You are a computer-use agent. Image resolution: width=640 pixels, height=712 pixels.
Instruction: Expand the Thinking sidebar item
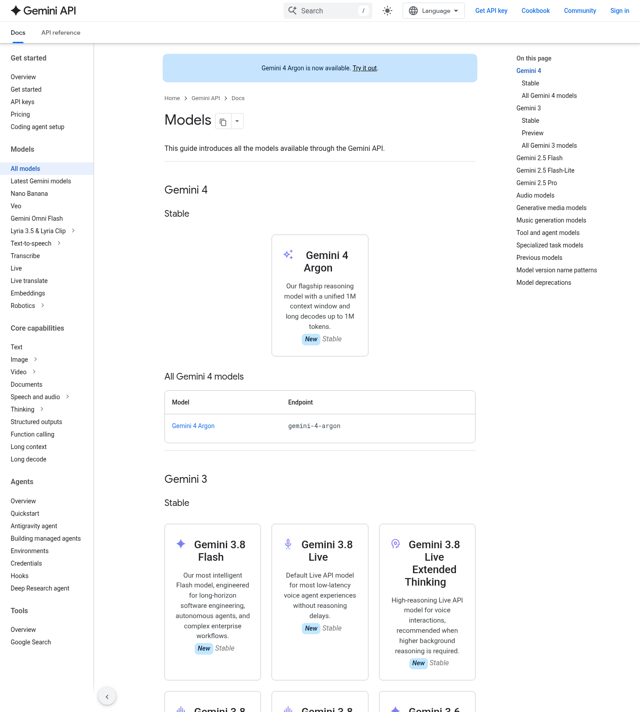pyautogui.click(x=42, y=409)
